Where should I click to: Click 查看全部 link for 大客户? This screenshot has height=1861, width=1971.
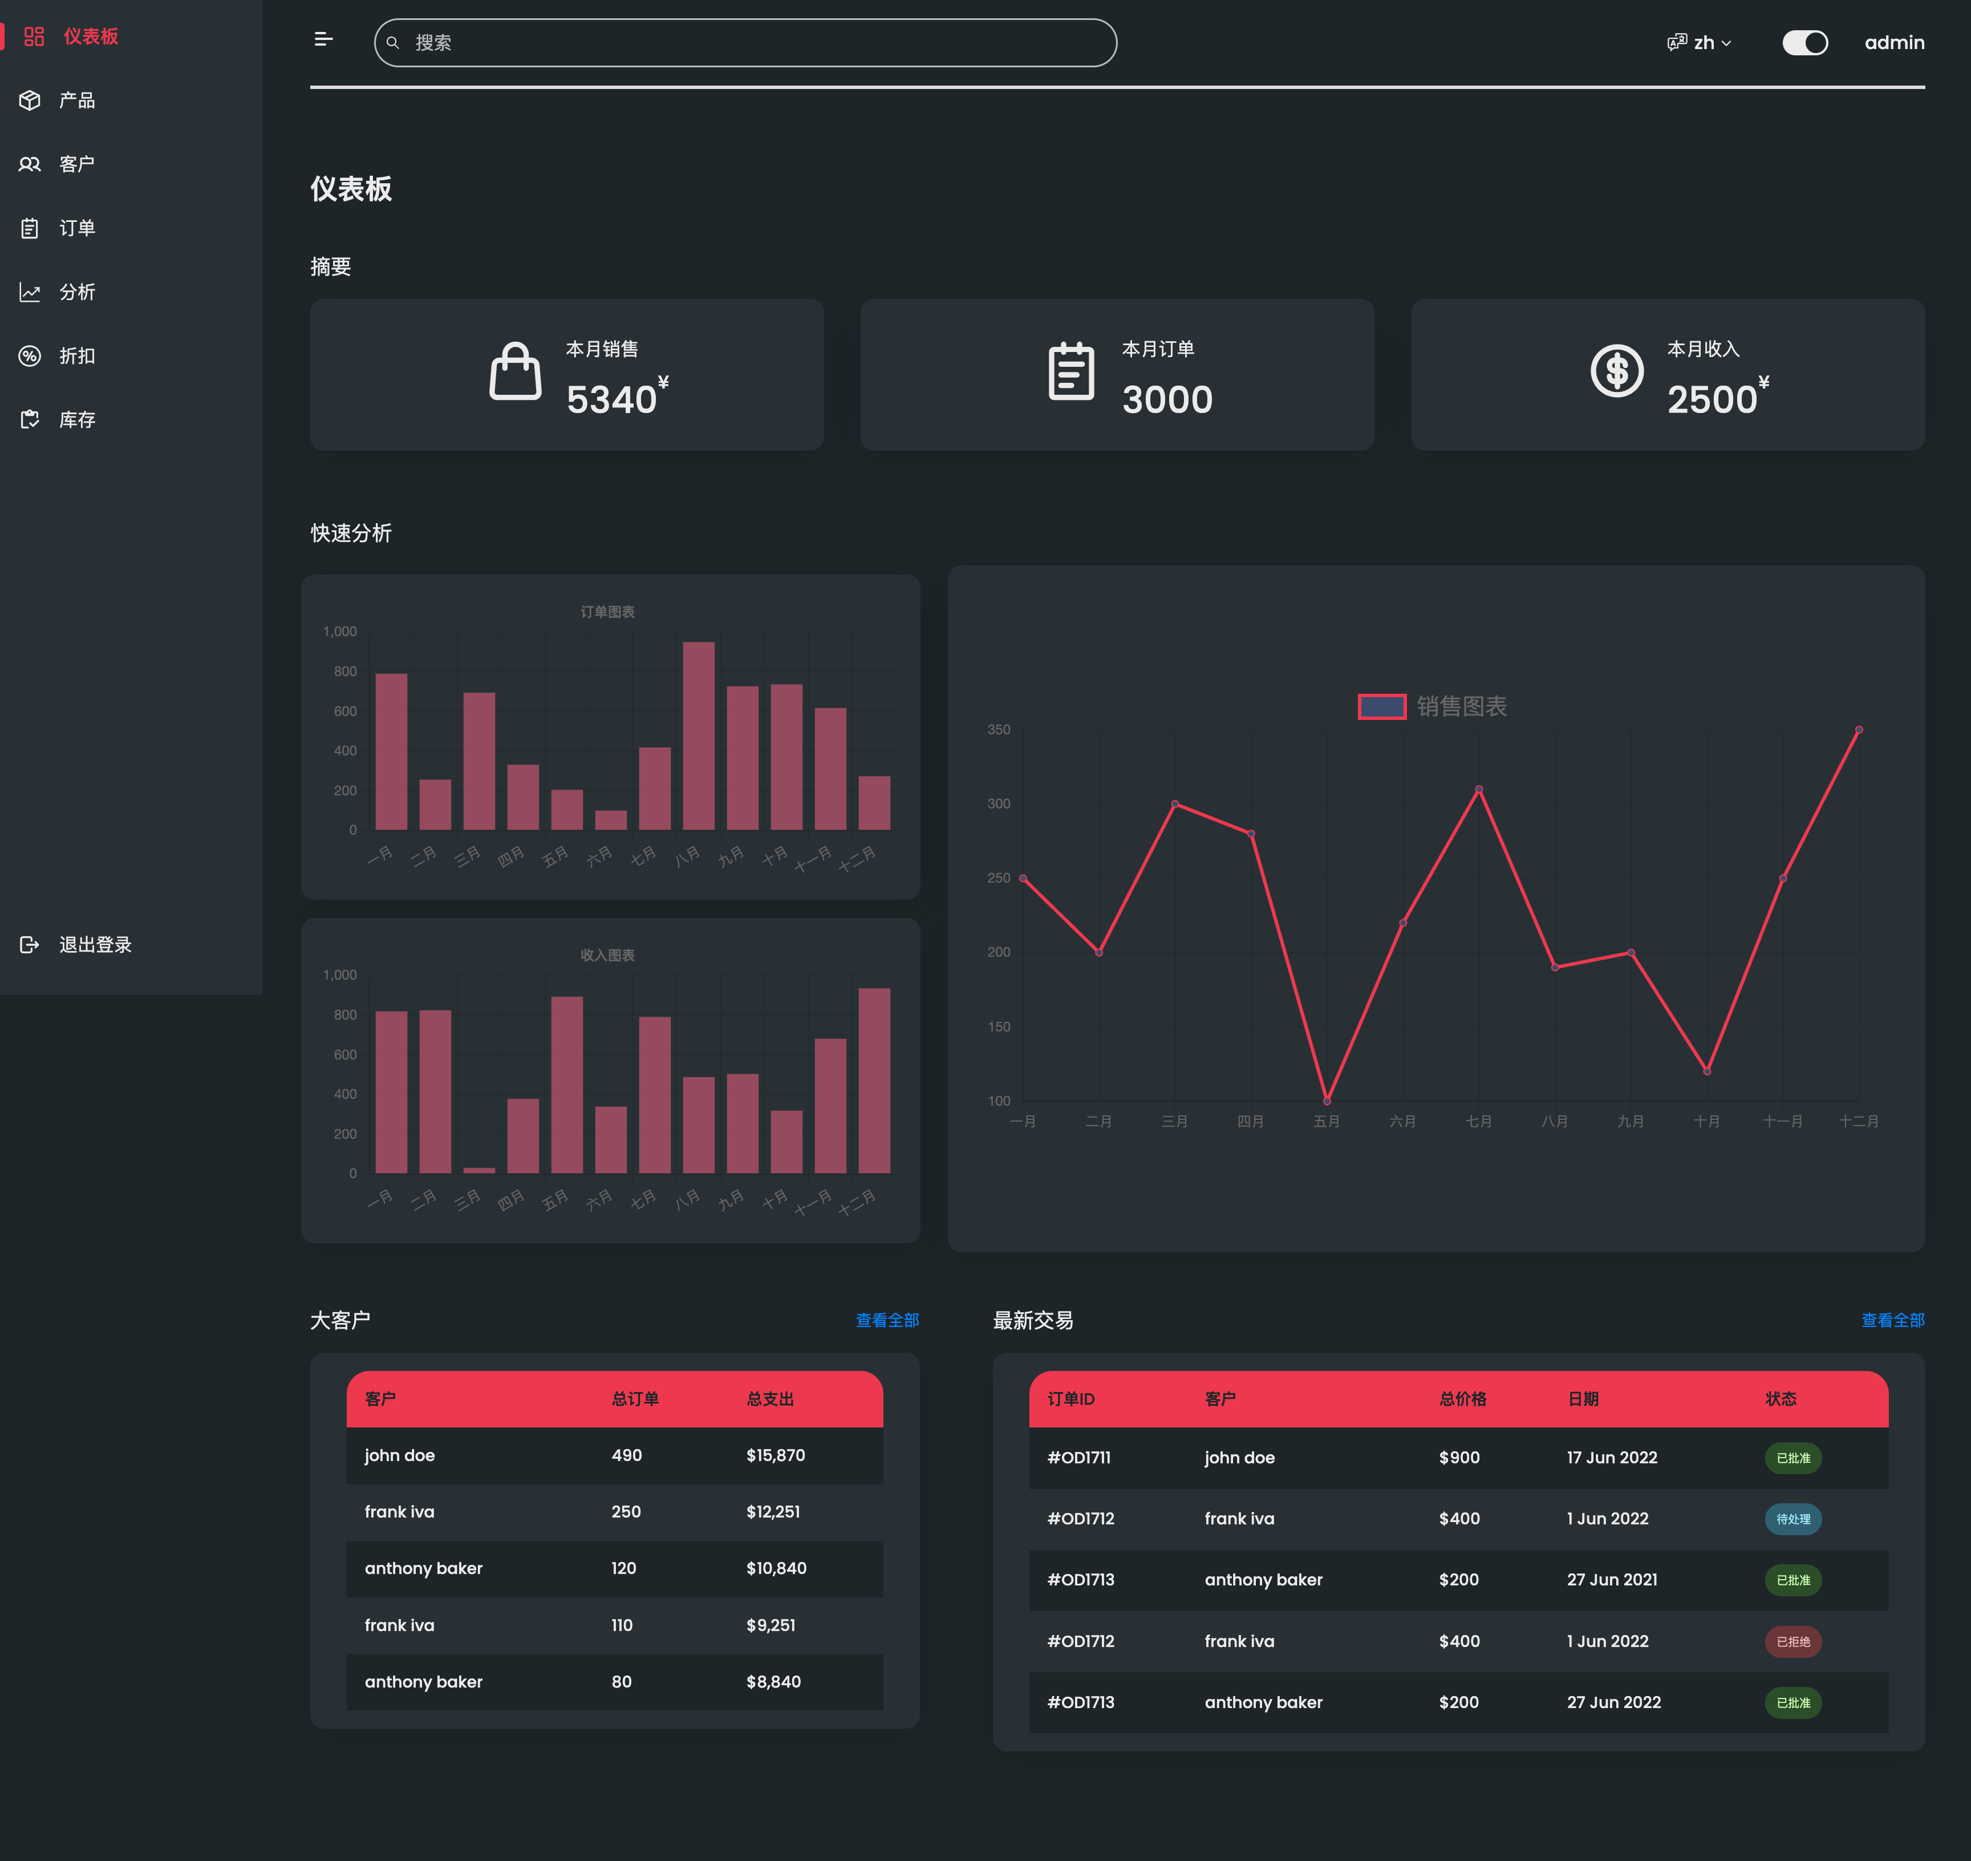pos(887,1320)
